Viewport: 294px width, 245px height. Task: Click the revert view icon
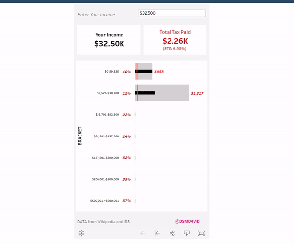pos(157,233)
